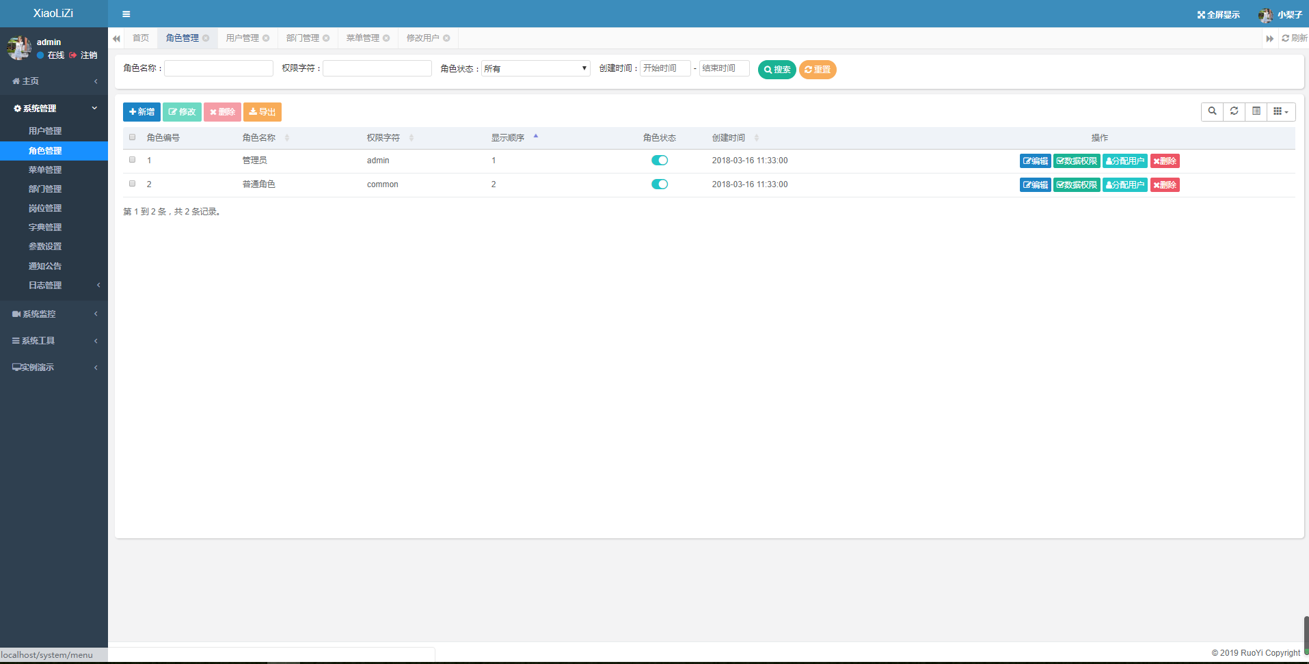Click the 新增 add button
The height and width of the screenshot is (664, 1309).
(141, 112)
